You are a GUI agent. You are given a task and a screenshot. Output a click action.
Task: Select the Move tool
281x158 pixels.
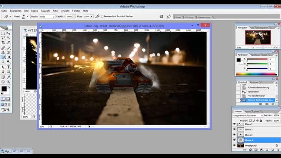(8, 33)
